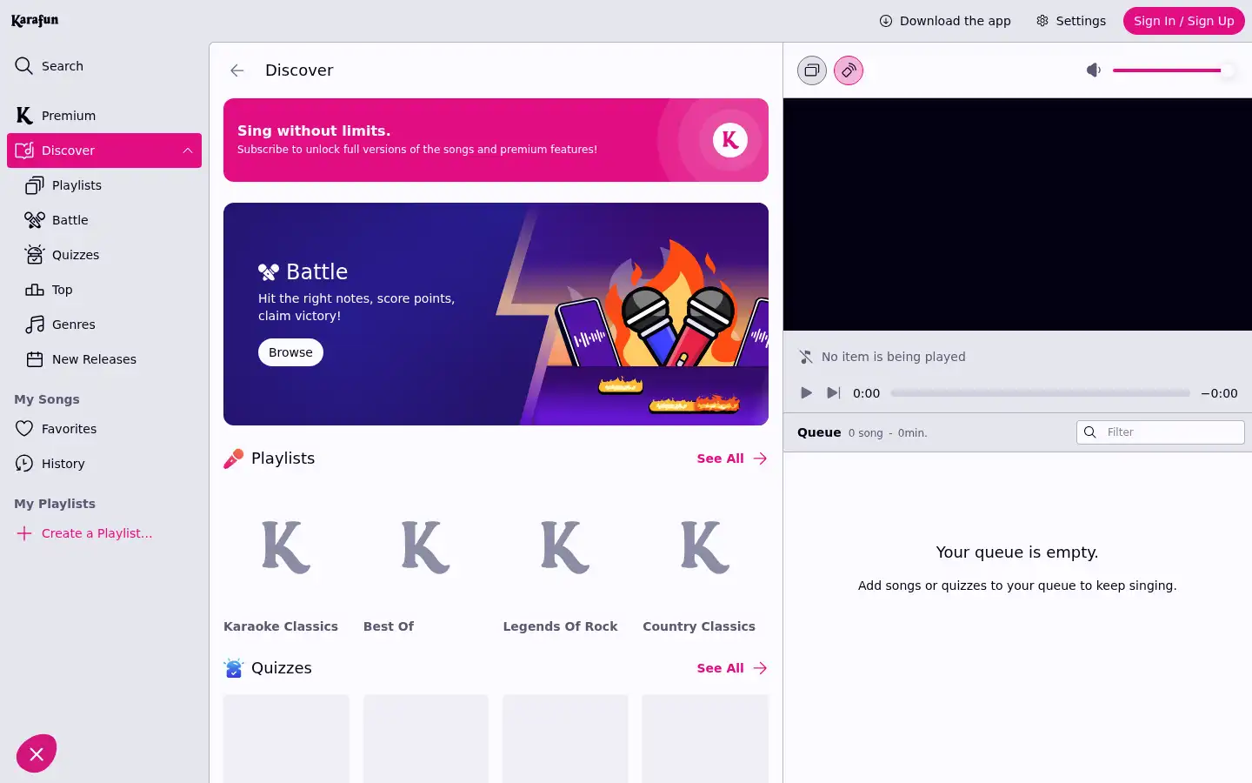Viewport: 1252px width, 783px height.
Task: Open the Country Classics playlist thumbnail
Action: point(705,546)
